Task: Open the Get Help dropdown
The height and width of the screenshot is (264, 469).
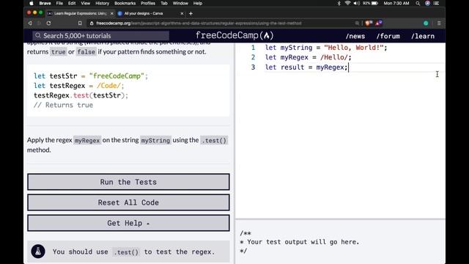Action: click(x=128, y=223)
